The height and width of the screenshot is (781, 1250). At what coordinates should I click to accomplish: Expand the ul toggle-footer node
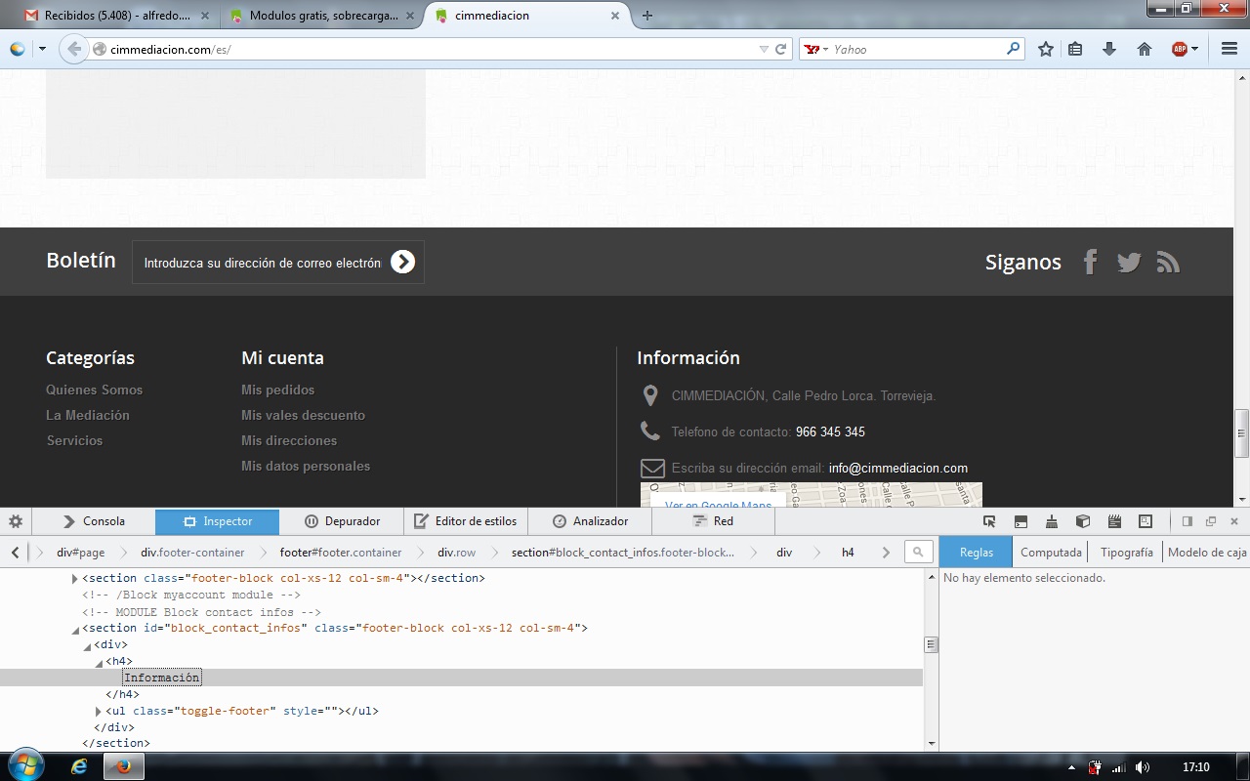coord(99,712)
